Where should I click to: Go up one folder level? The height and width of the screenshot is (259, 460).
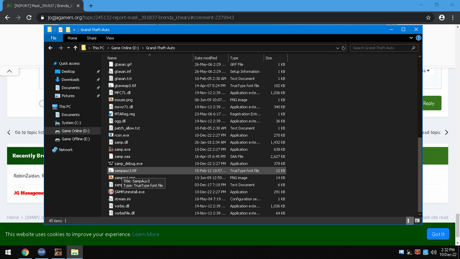pyautogui.click(x=75, y=48)
